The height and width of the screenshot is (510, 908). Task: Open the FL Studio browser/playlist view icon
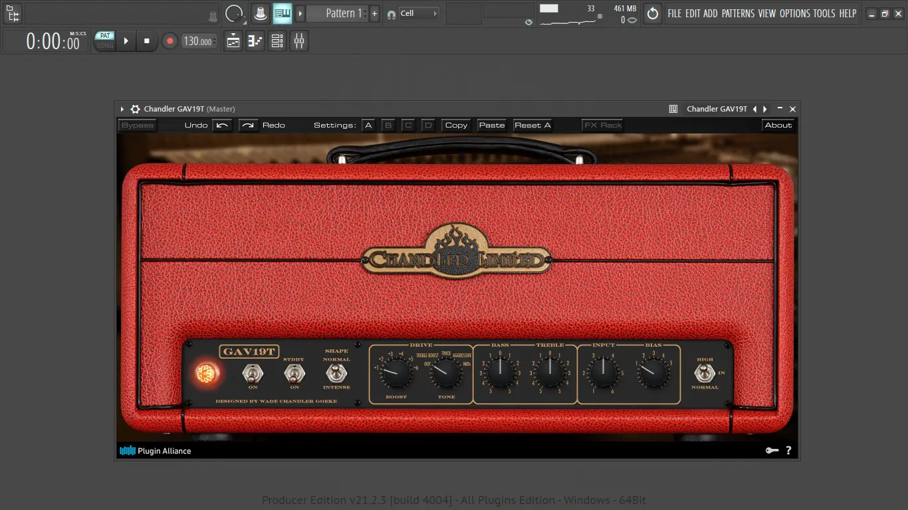point(13,13)
